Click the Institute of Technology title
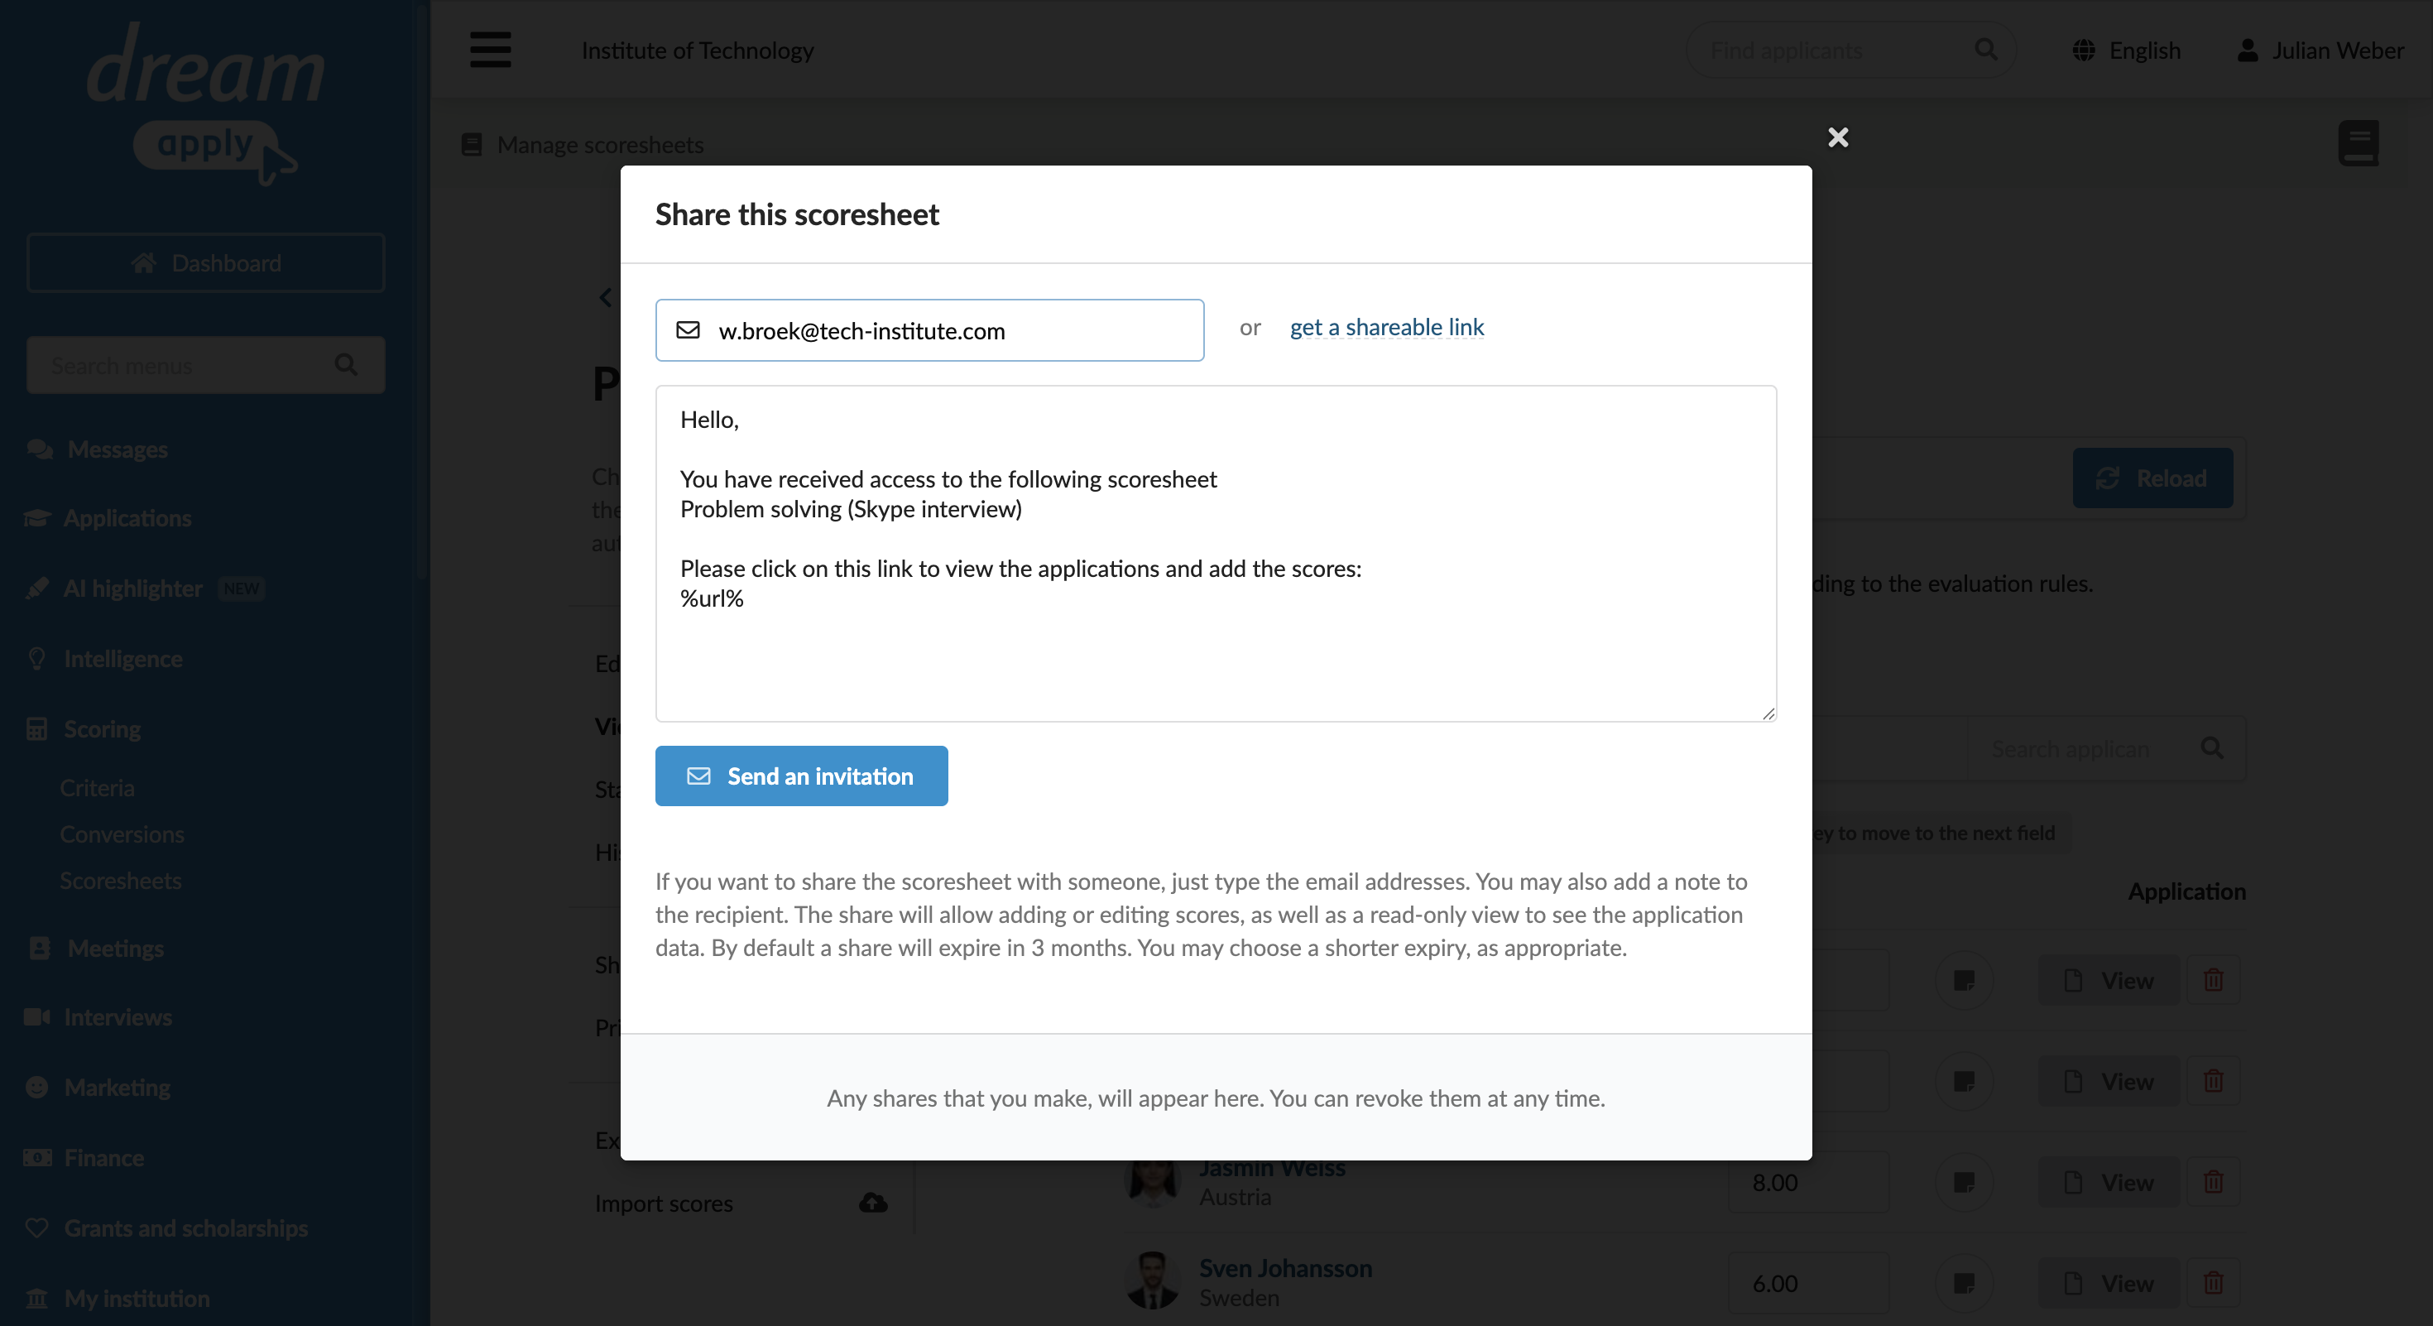This screenshot has width=2433, height=1326. coord(698,50)
